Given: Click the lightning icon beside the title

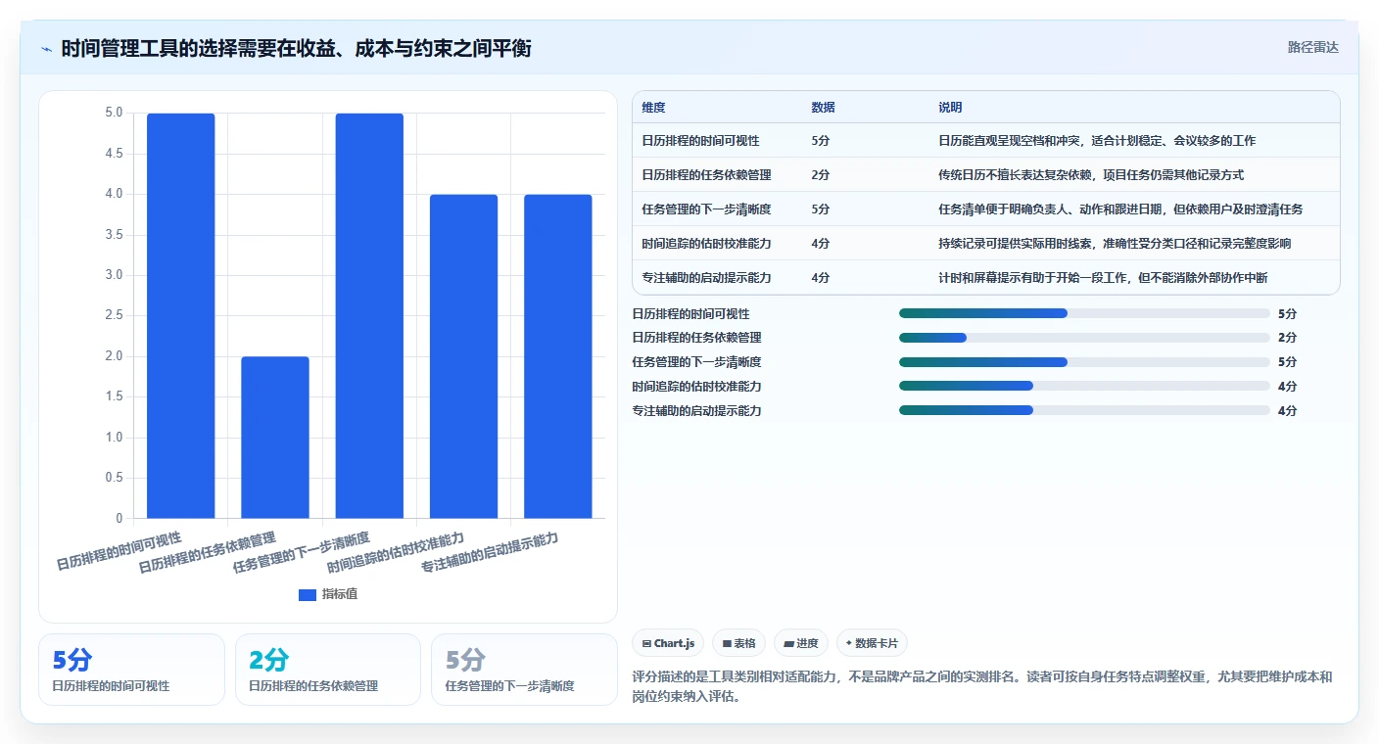Looking at the screenshot, I should [46, 49].
